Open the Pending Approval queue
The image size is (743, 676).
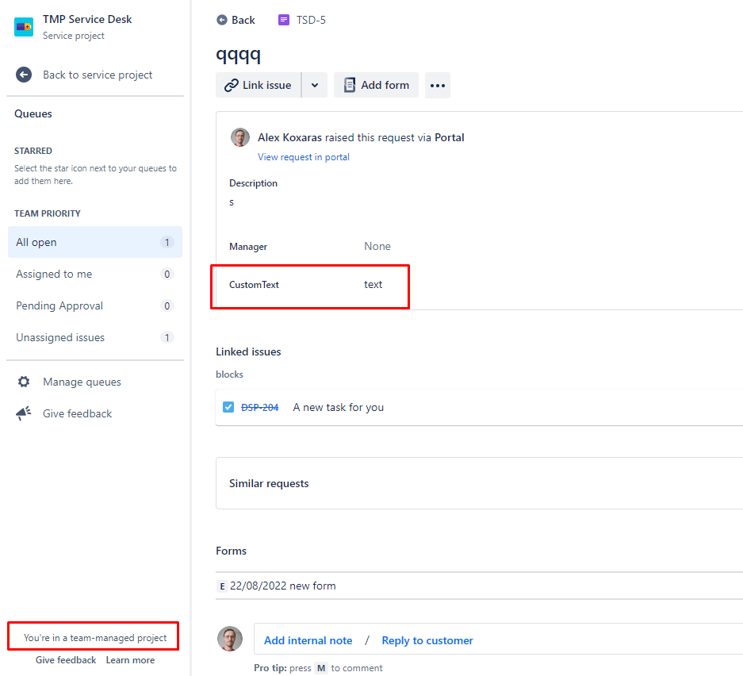(95, 305)
